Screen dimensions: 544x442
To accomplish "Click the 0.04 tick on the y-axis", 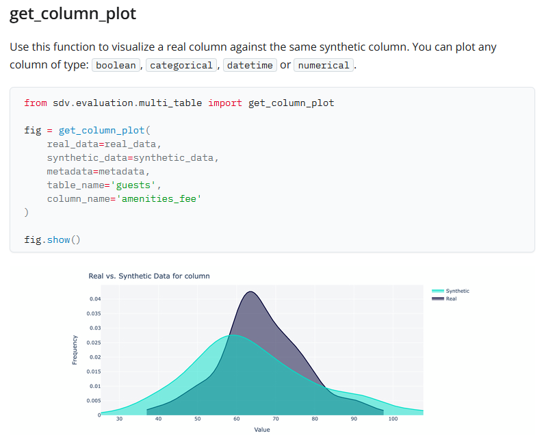I will point(95,299).
